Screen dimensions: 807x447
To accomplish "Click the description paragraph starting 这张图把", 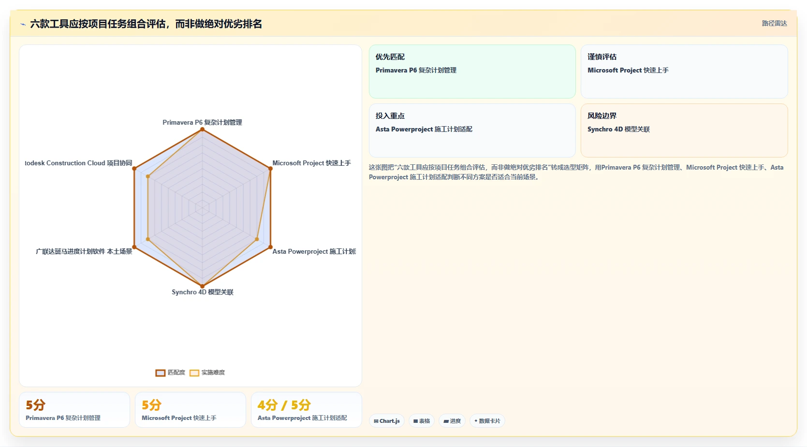I will pyautogui.click(x=576, y=172).
